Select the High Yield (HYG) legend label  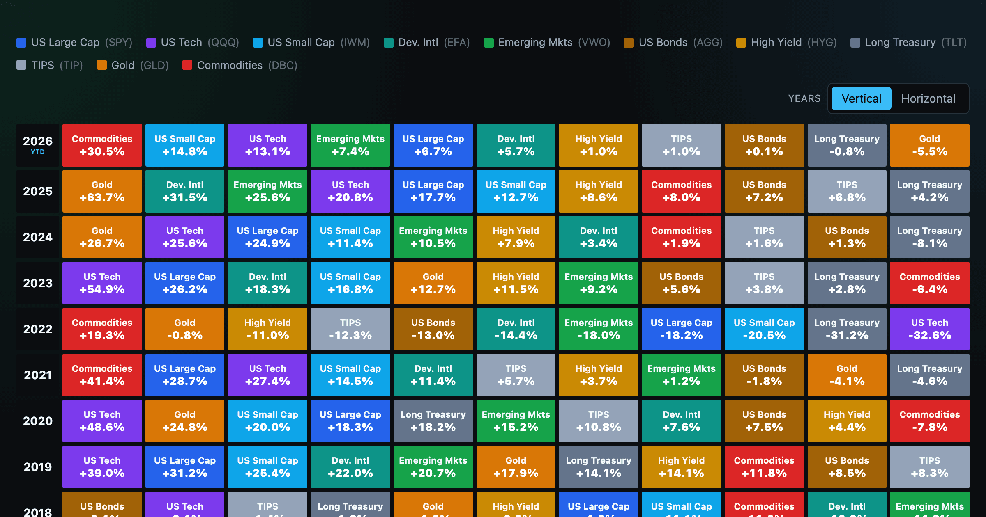pyautogui.click(x=794, y=43)
